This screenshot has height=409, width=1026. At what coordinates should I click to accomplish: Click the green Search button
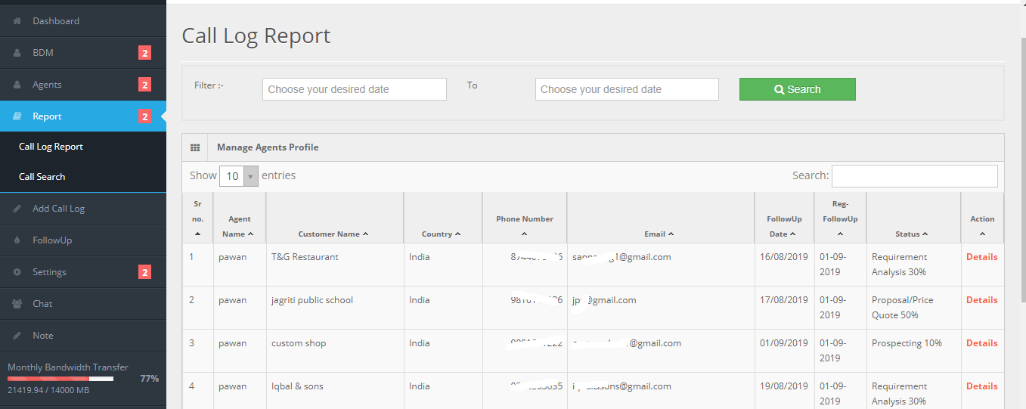797,89
